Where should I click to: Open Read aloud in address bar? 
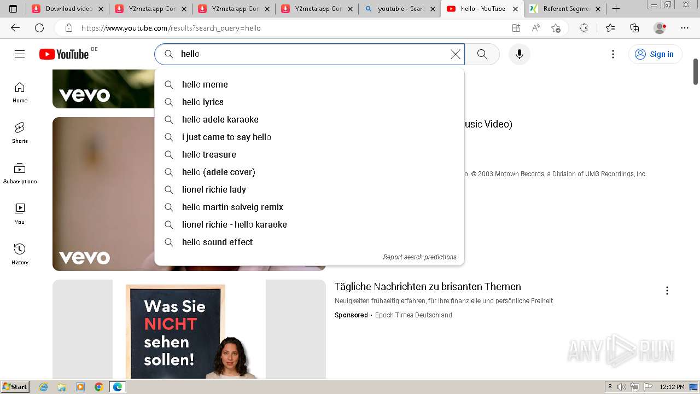point(536,28)
